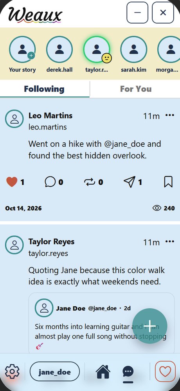Open the settings gear
Viewport: 180px width, 391px height.
click(12, 372)
